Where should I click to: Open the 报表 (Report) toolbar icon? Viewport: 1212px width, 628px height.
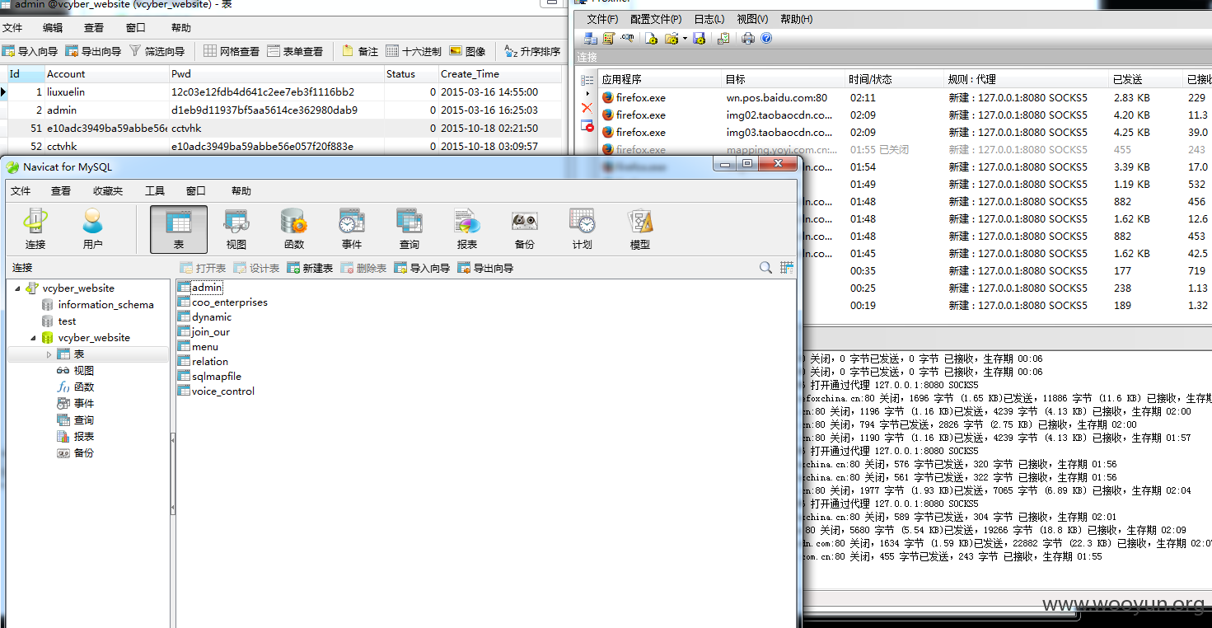[x=467, y=228]
